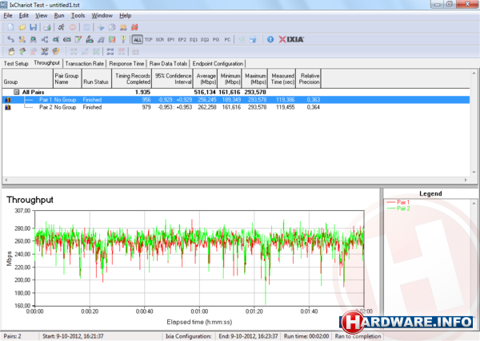Create a new test with the New icon
The height and width of the screenshot is (341, 480).
click(10, 27)
